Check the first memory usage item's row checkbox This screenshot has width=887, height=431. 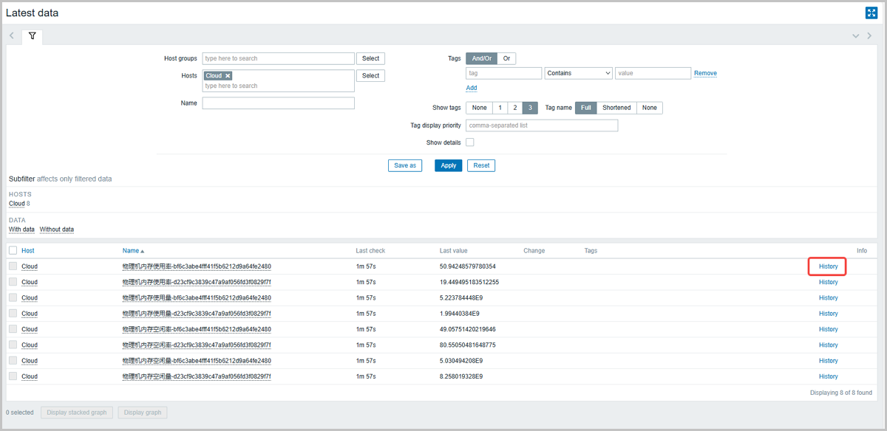pos(12,266)
